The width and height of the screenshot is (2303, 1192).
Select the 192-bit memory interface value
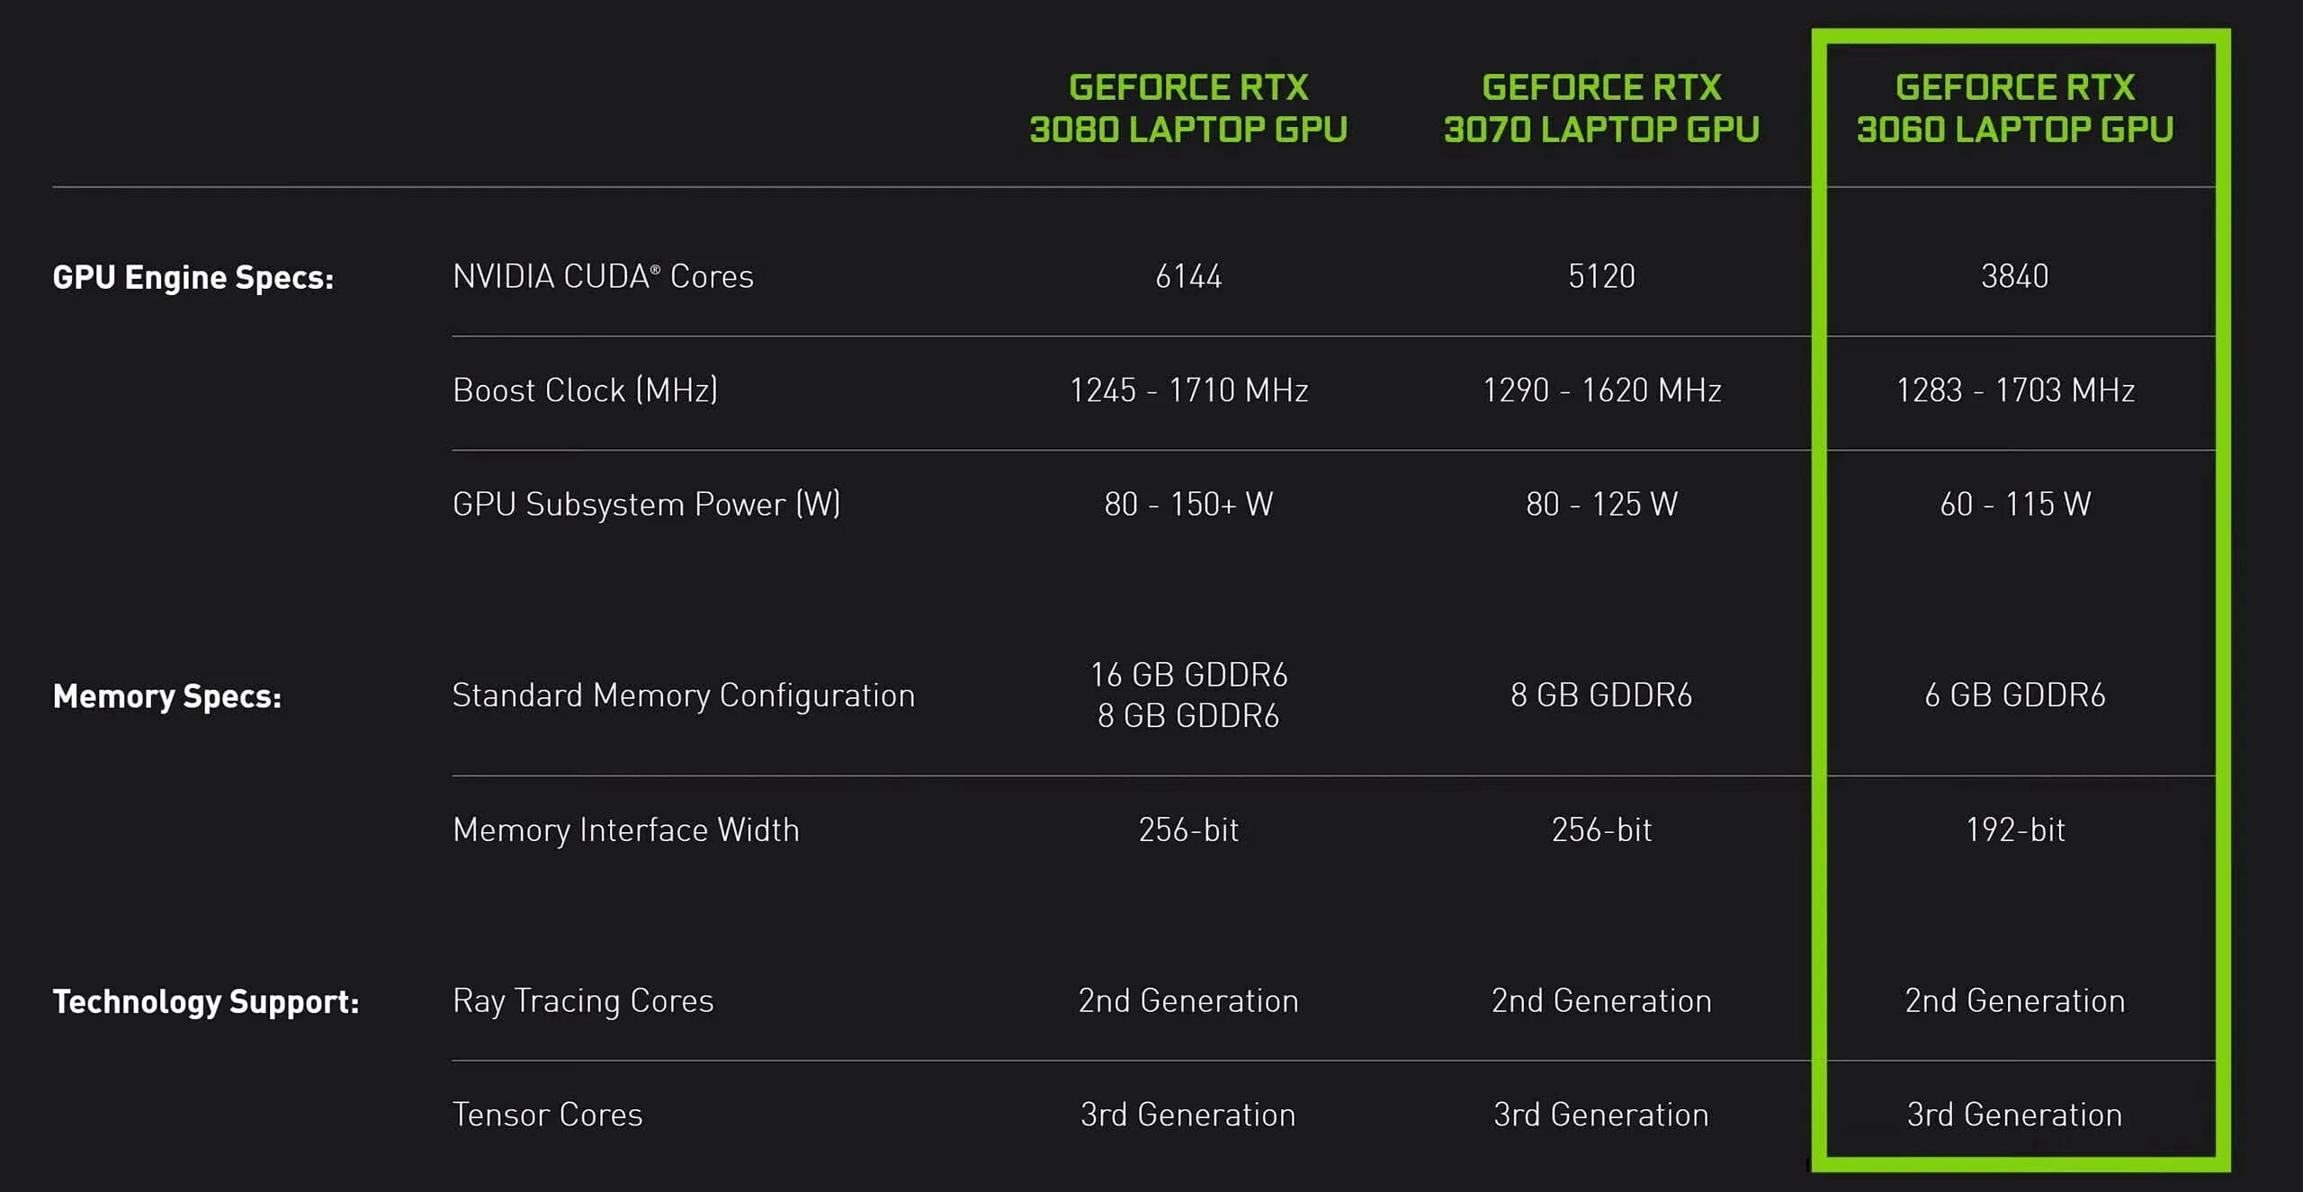pyautogui.click(x=2014, y=829)
